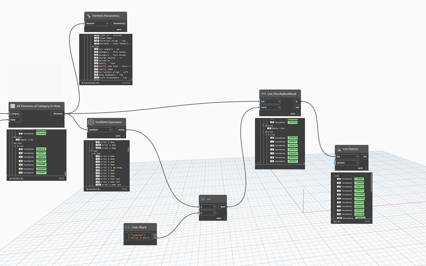Collapse the 26 List row in FilterByBoolMask preview
The height and width of the screenshot is (266, 426).
(x=264, y=132)
